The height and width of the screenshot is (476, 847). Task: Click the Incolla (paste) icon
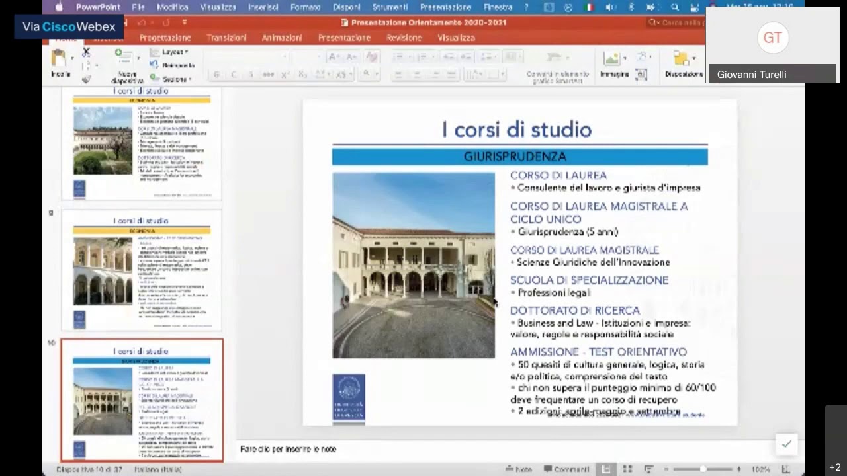pos(59,58)
